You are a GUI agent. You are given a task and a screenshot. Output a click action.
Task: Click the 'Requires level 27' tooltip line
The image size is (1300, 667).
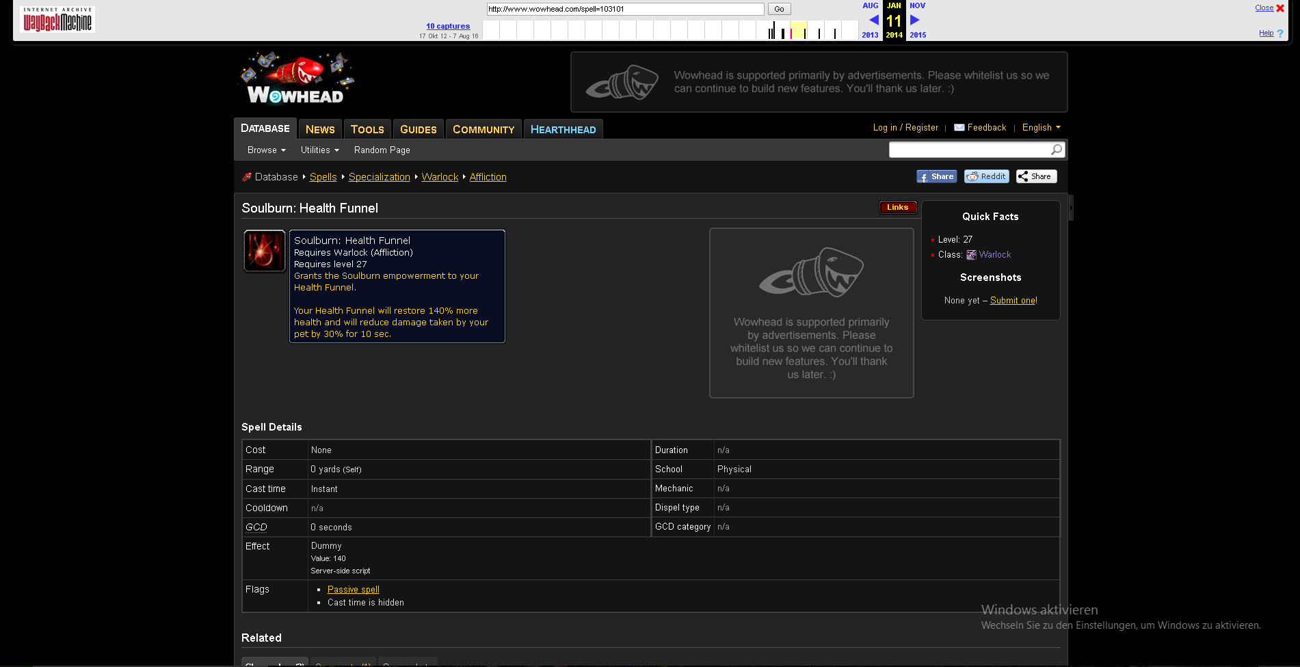(x=330, y=264)
